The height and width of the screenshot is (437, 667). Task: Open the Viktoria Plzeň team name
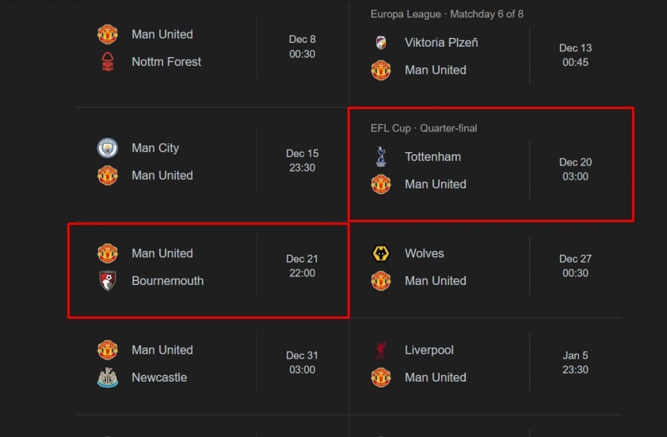[441, 43]
